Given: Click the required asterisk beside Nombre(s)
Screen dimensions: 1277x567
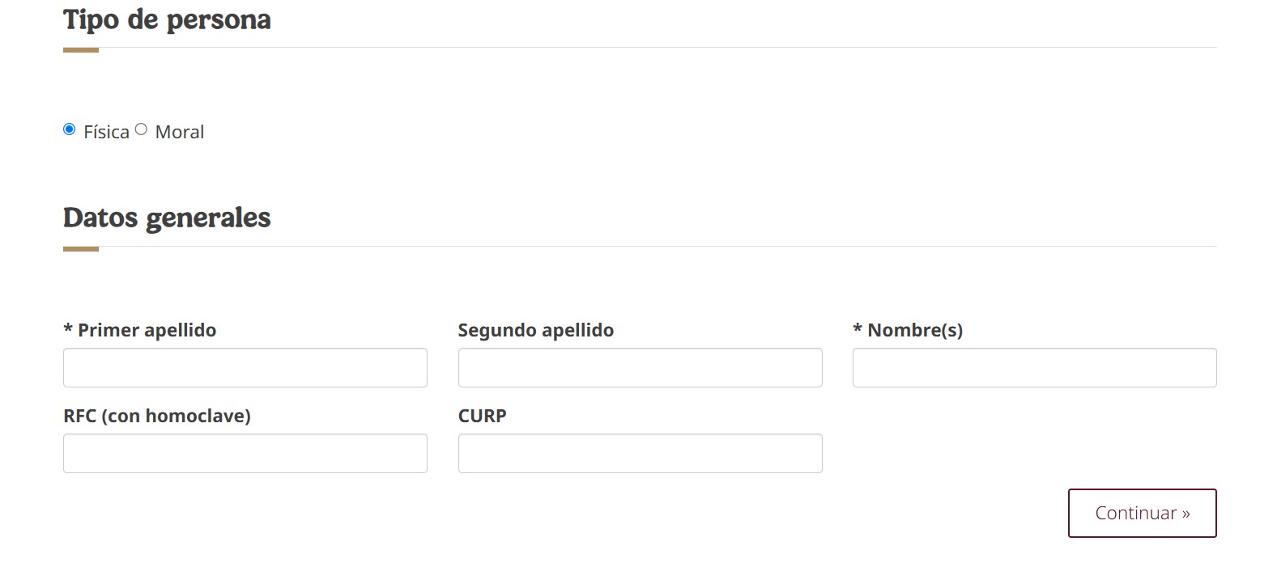Looking at the screenshot, I should point(858,328).
